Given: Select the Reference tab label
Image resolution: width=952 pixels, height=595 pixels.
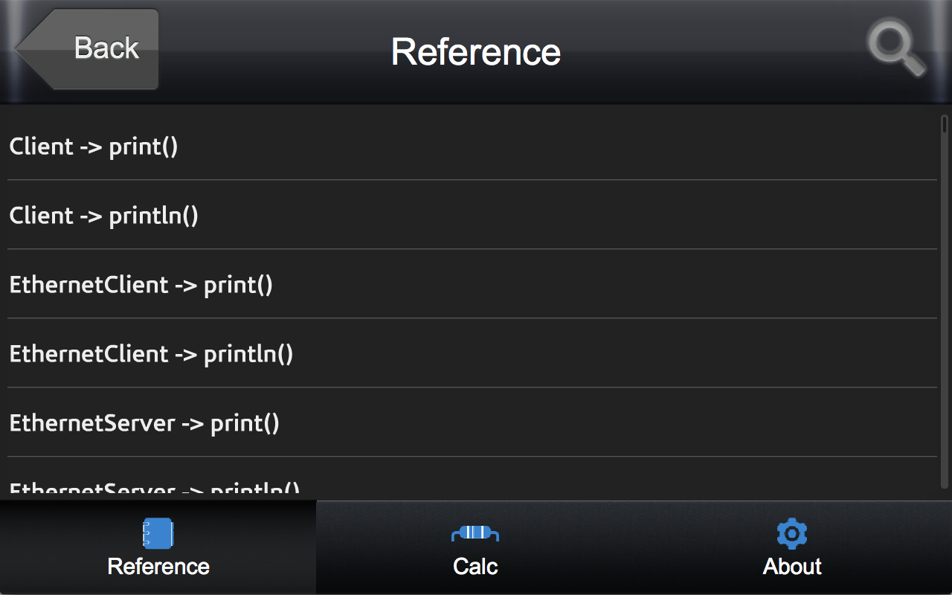Looking at the screenshot, I should pos(158,567).
